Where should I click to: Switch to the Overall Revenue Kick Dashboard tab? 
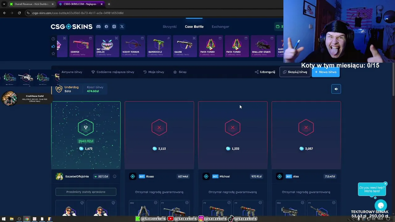31,4
